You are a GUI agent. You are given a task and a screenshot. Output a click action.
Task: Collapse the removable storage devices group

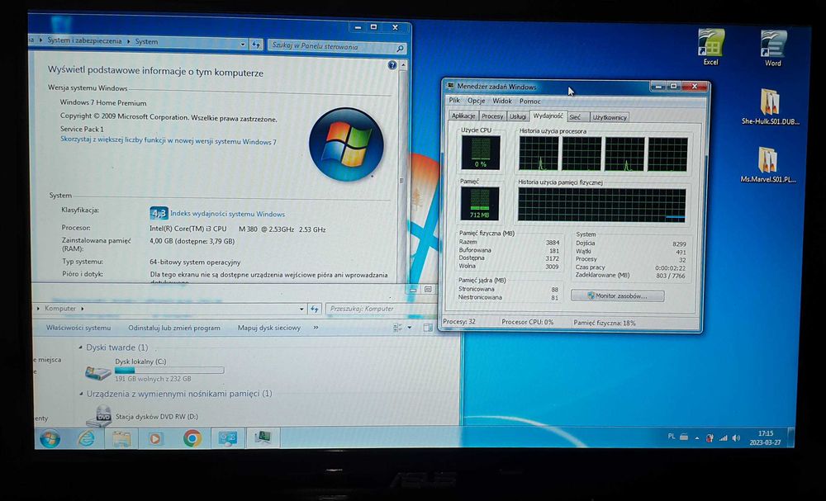pyautogui.click(x=81, y=394)
